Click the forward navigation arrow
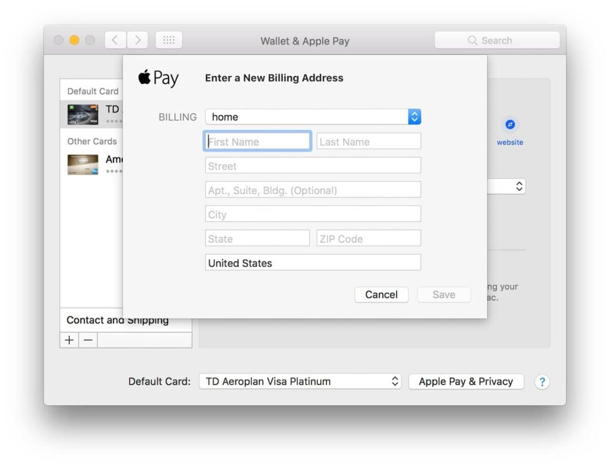 pos(138,40)
